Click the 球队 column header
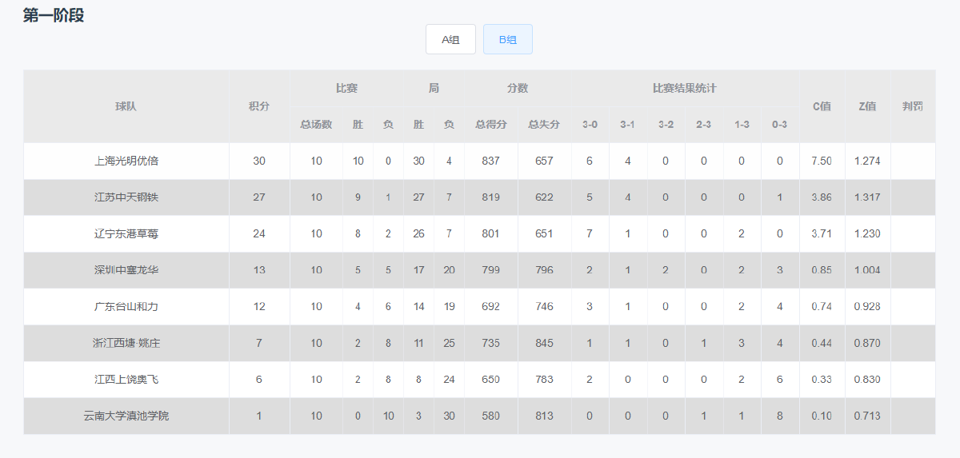This screenshot has width=960, height=458. 126,106
